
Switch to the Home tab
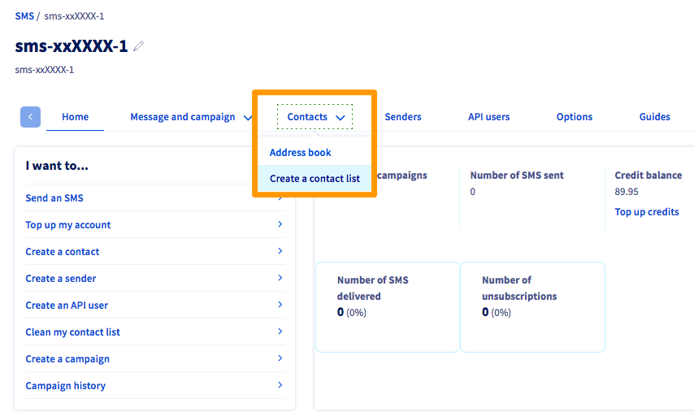(75, 117)
